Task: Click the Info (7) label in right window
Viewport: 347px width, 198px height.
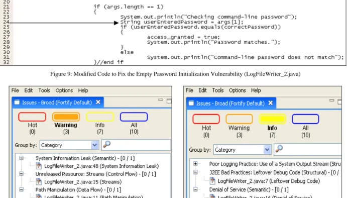Action: (272, 131)
